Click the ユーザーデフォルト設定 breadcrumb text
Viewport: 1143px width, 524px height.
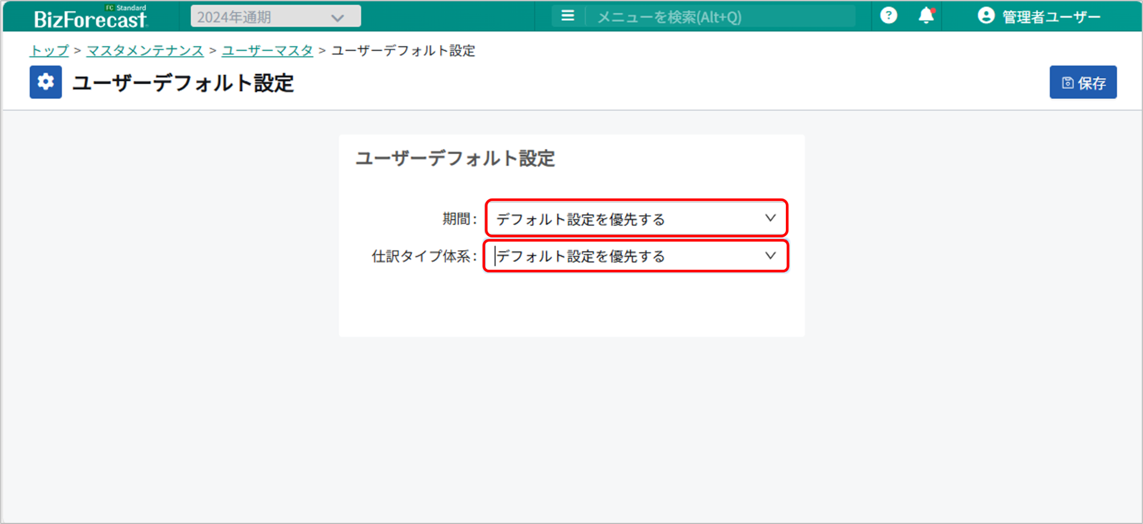point(403,51)
